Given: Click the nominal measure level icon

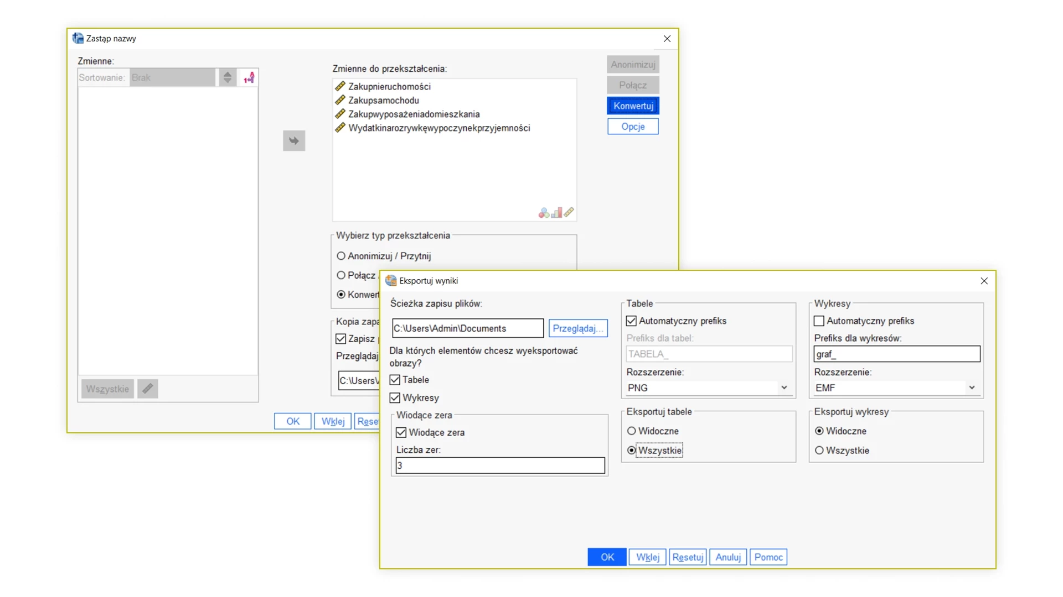Looking at the screenshot, I should tap(544, 213).
